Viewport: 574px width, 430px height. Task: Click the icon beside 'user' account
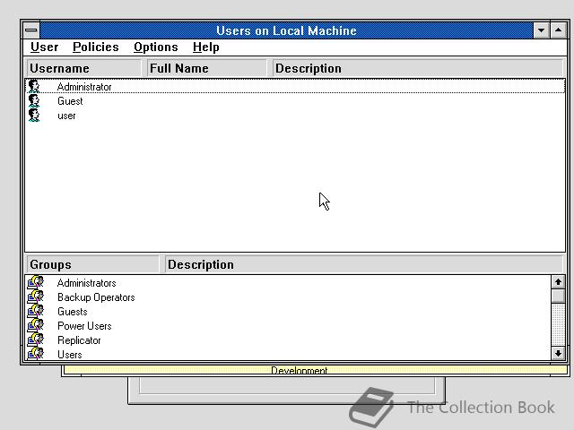click(x=34, y=116)
